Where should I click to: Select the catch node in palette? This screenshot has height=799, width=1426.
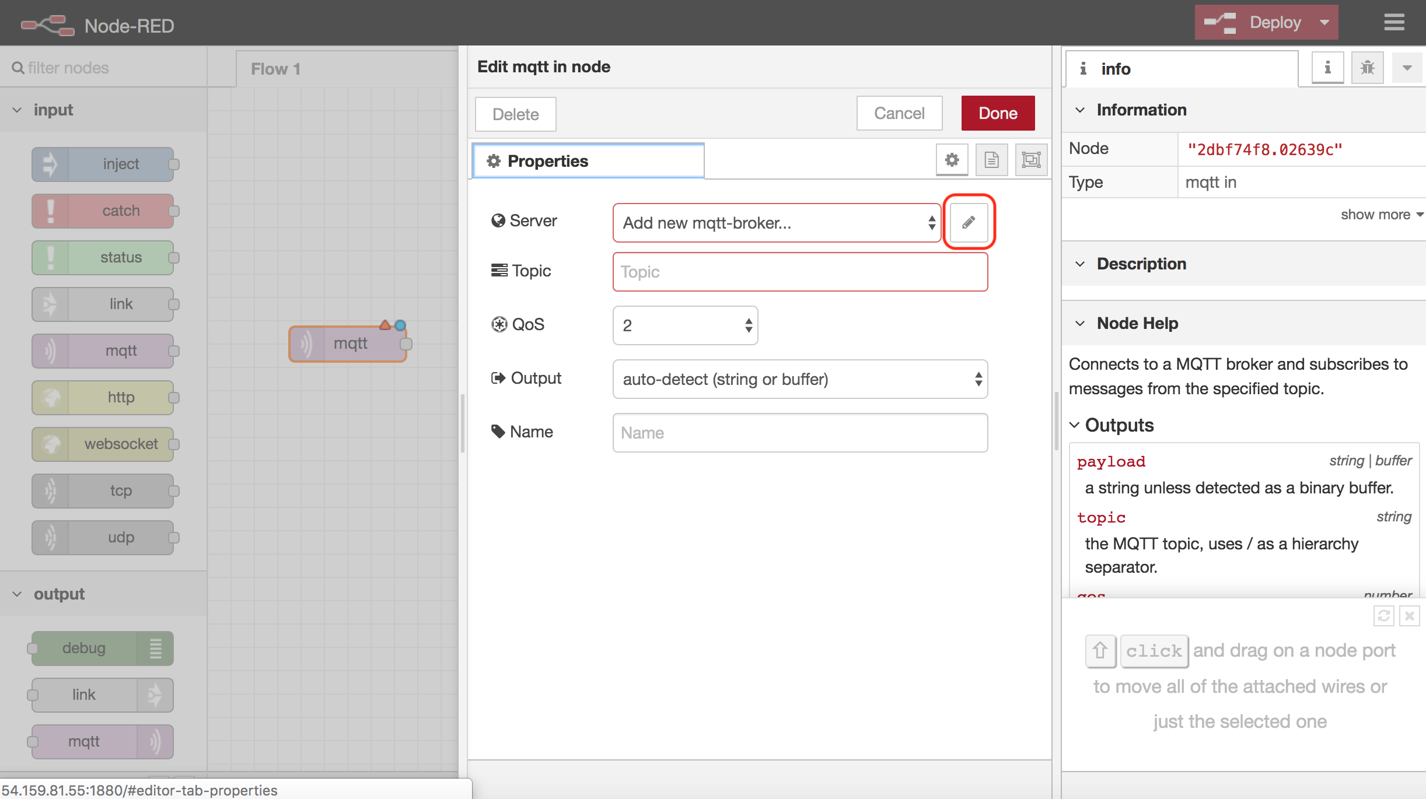103,211
